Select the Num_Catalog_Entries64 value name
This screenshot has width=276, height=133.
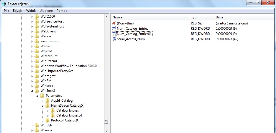(135, 34)
